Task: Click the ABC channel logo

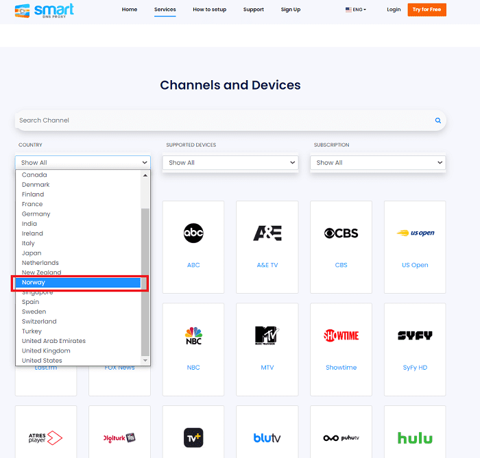Action: coord(193,233)
